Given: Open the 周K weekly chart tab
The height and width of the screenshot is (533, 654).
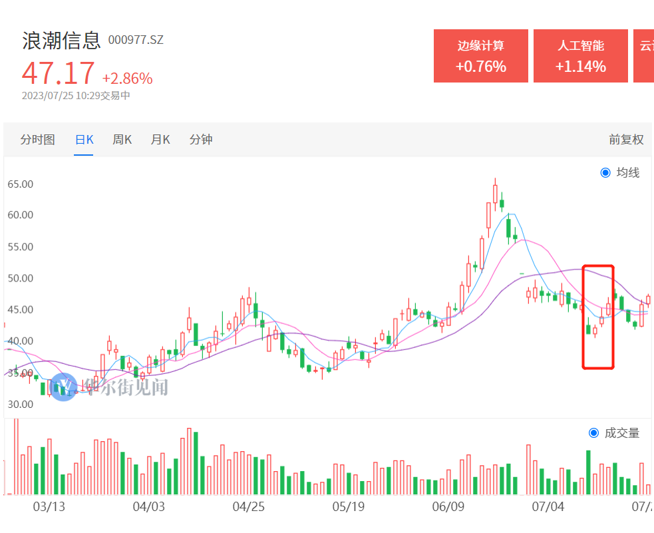Looking at the screenshot, I should [122, 139].
